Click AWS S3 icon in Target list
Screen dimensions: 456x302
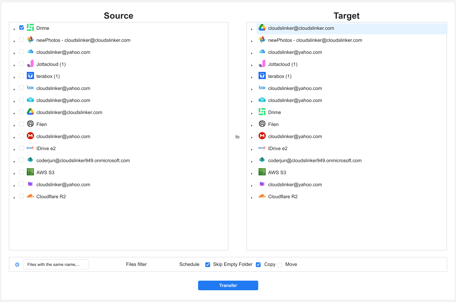(x=262, y=172)
